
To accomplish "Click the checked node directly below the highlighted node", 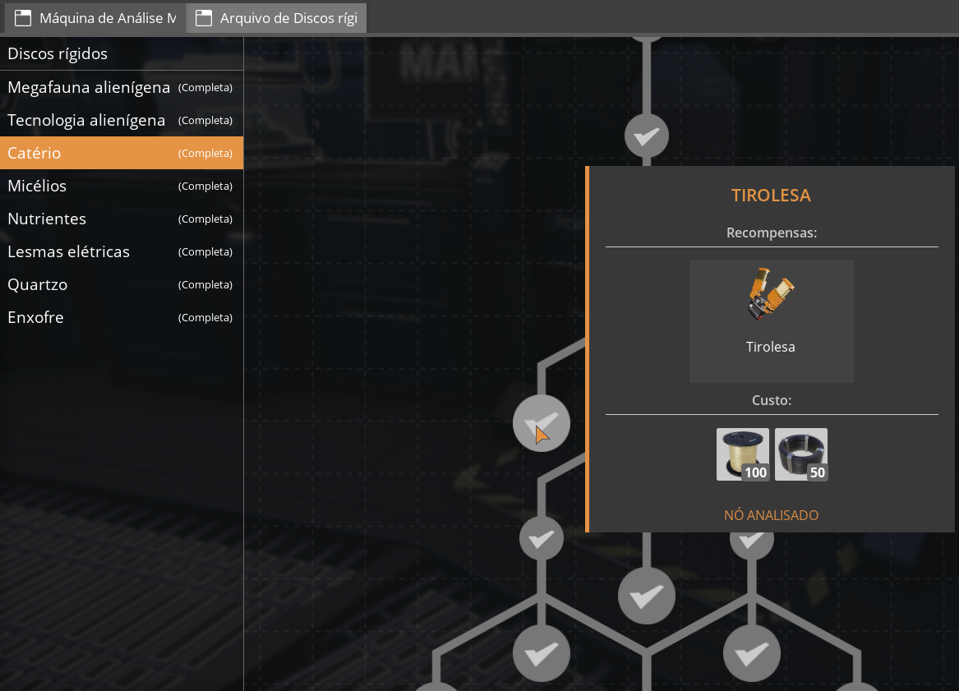I will click(x=542, y=539).
